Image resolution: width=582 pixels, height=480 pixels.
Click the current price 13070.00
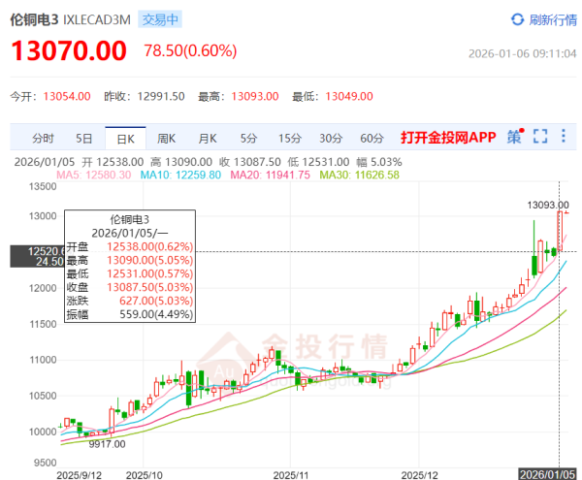69,50
